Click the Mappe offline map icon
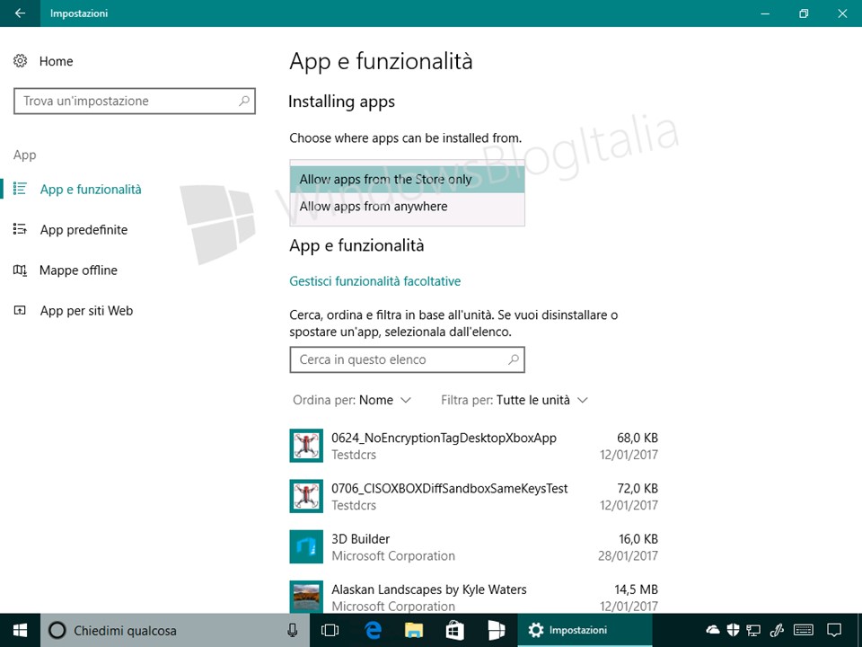Screen dimensions: 862x647 pos(20,270)
